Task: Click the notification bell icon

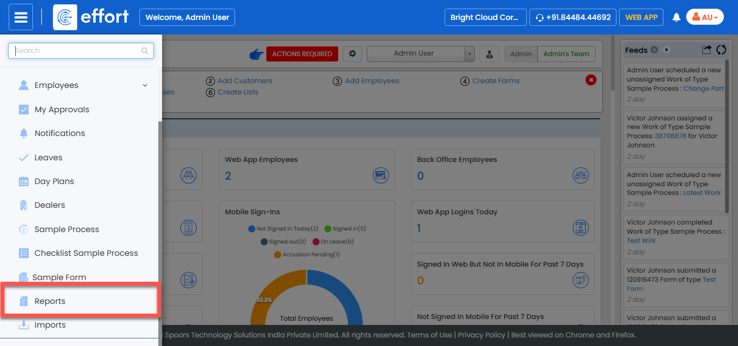Action: coord(676,17)
